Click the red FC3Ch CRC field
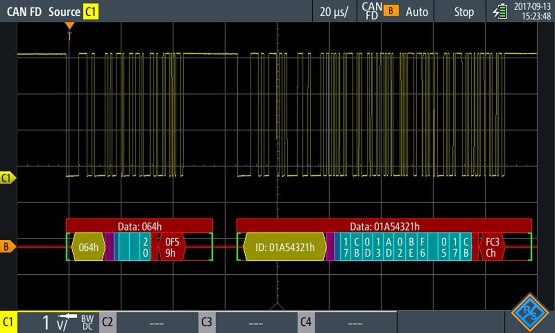 (x=491, y=247)
